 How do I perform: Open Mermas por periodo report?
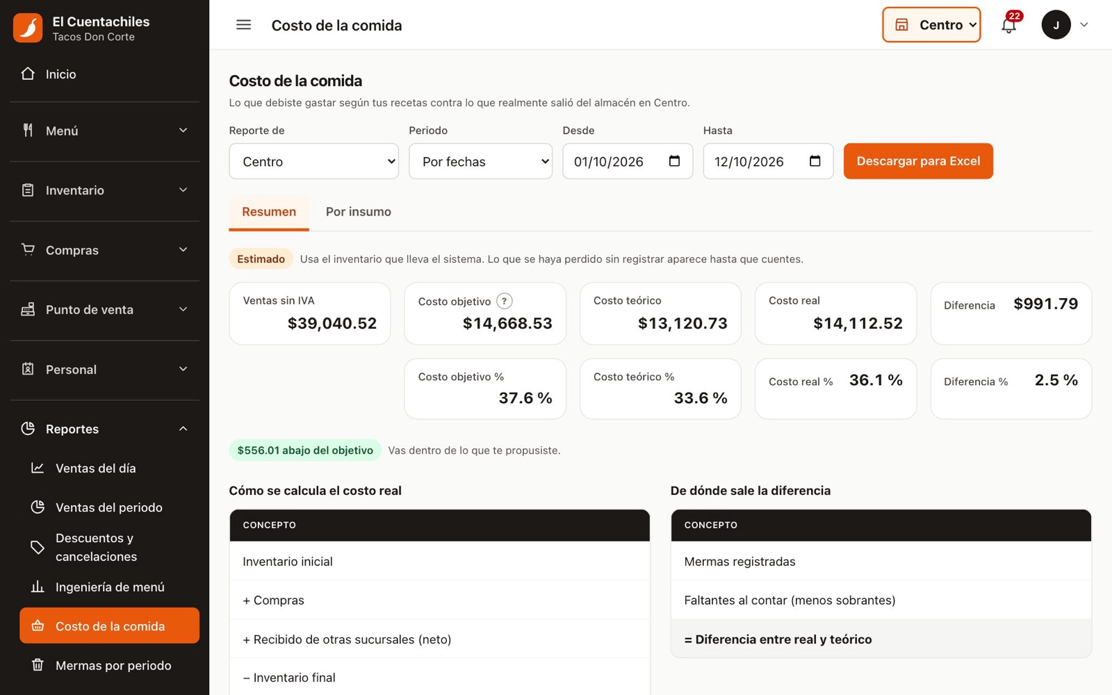109,665
